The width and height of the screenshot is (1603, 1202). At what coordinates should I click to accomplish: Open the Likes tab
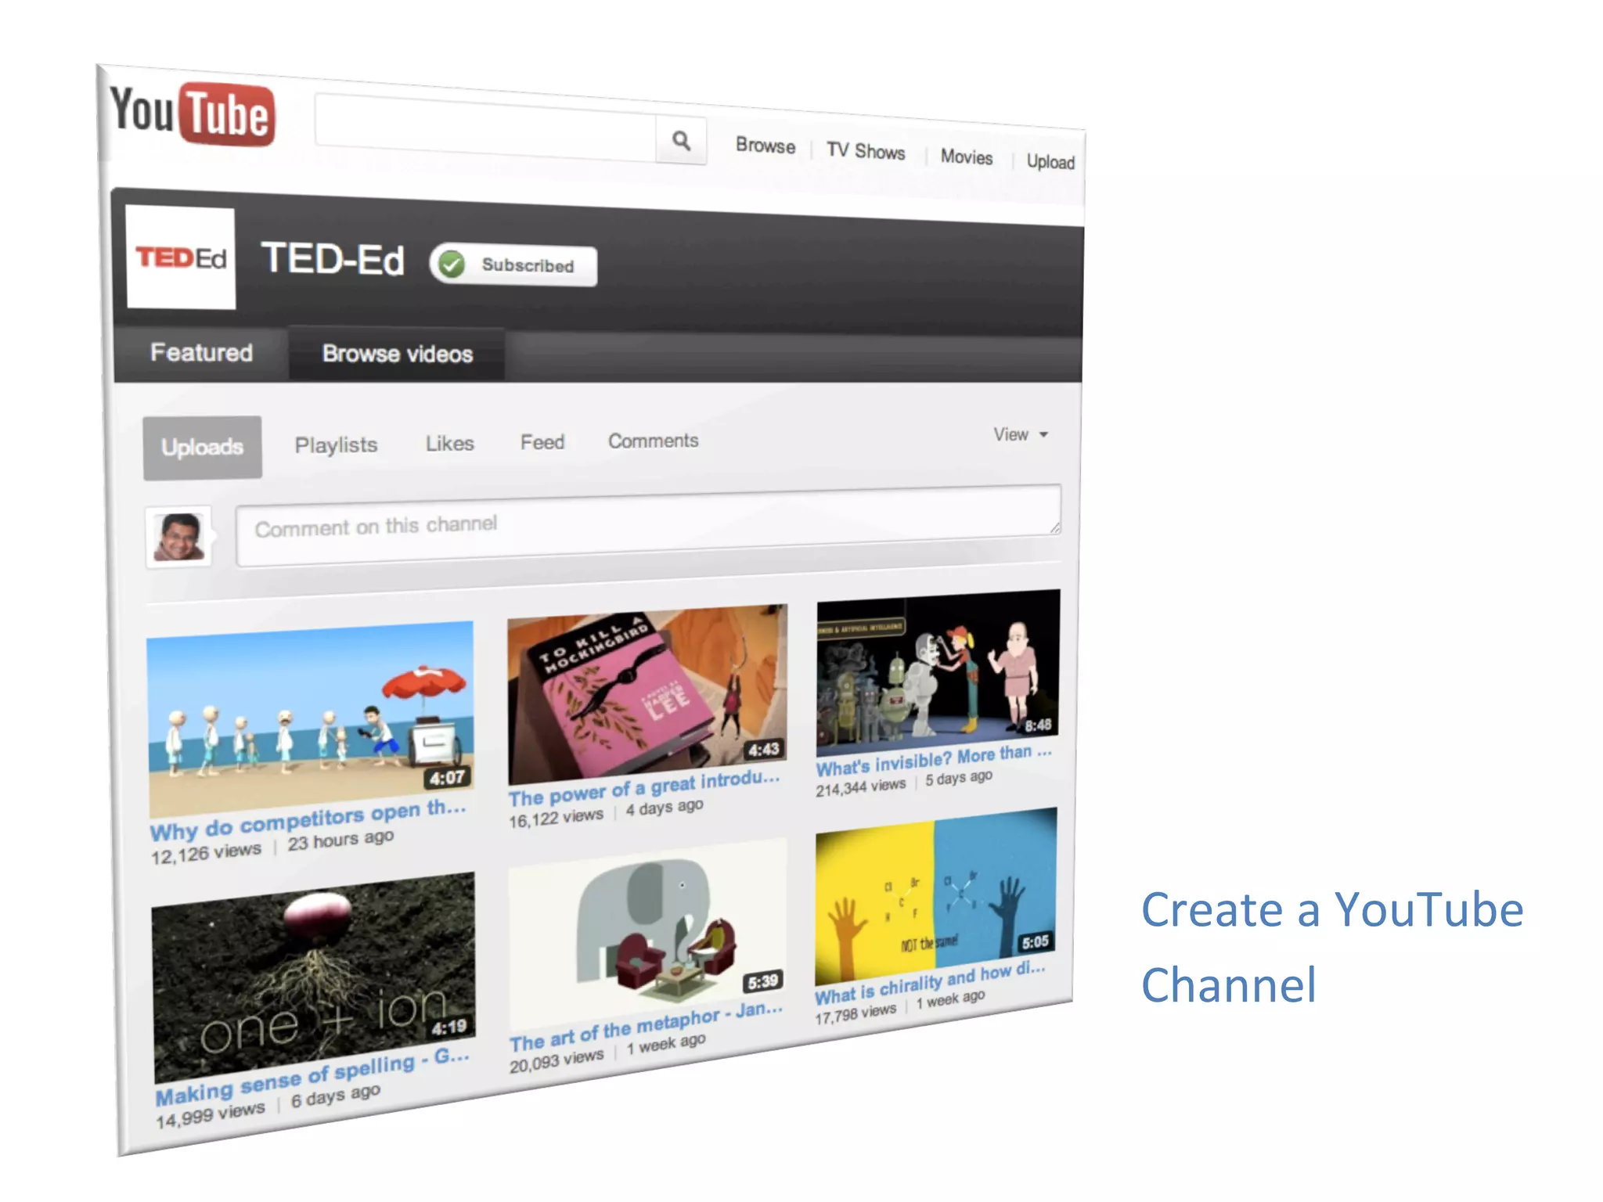tap(449, 443)
